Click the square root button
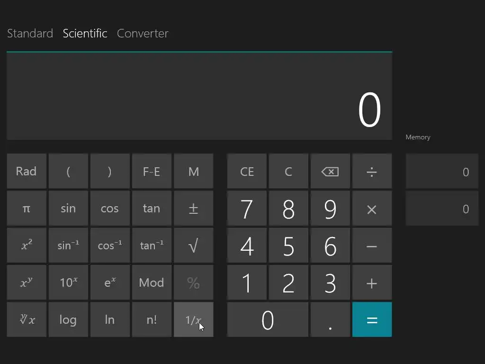485x364 pixels. click(x=193, y=246)
